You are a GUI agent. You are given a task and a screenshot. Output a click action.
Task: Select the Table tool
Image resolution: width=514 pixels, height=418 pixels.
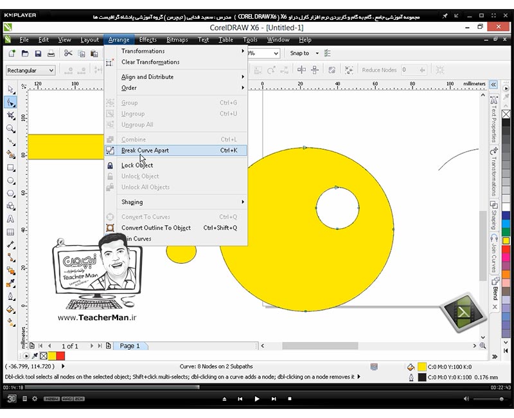(10, 232)
